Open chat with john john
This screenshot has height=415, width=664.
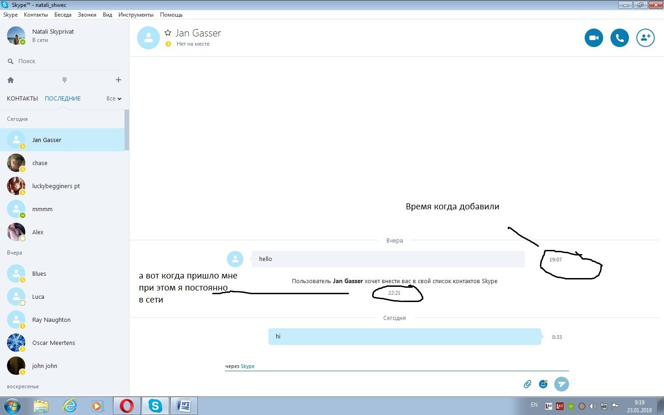click(x=62, y=366)
